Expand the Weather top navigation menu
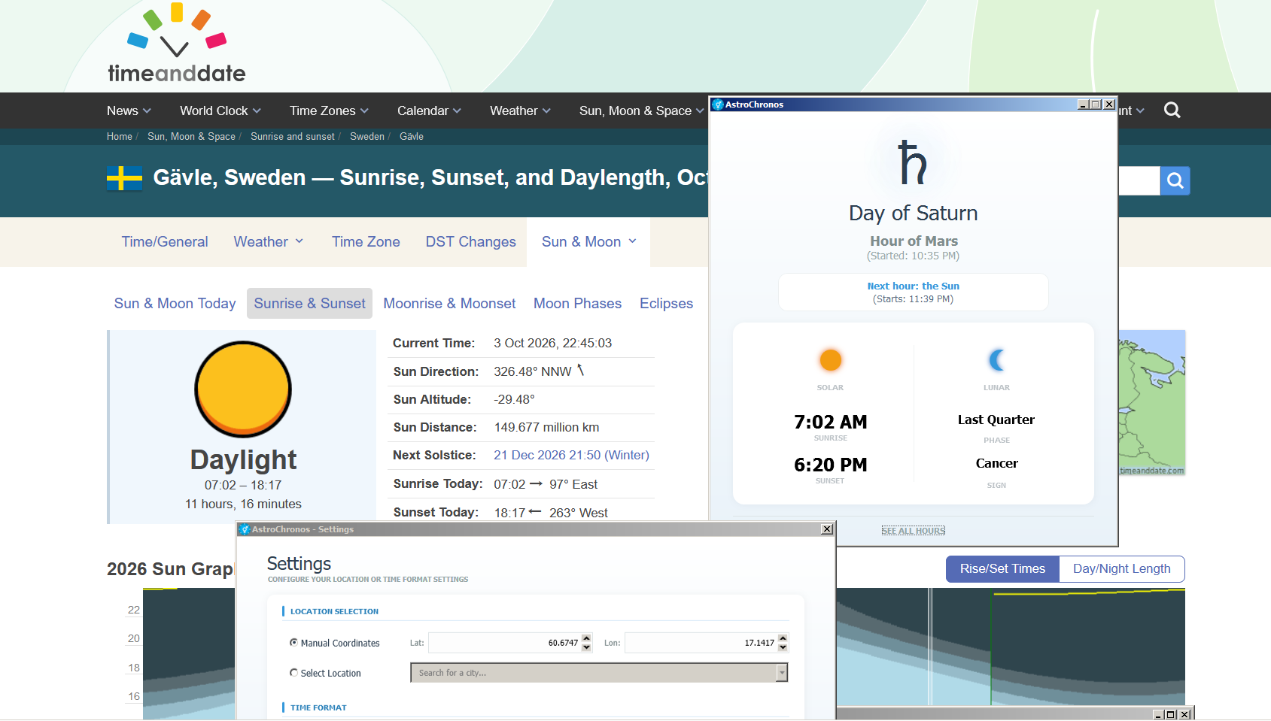 (x=520, y=111)
